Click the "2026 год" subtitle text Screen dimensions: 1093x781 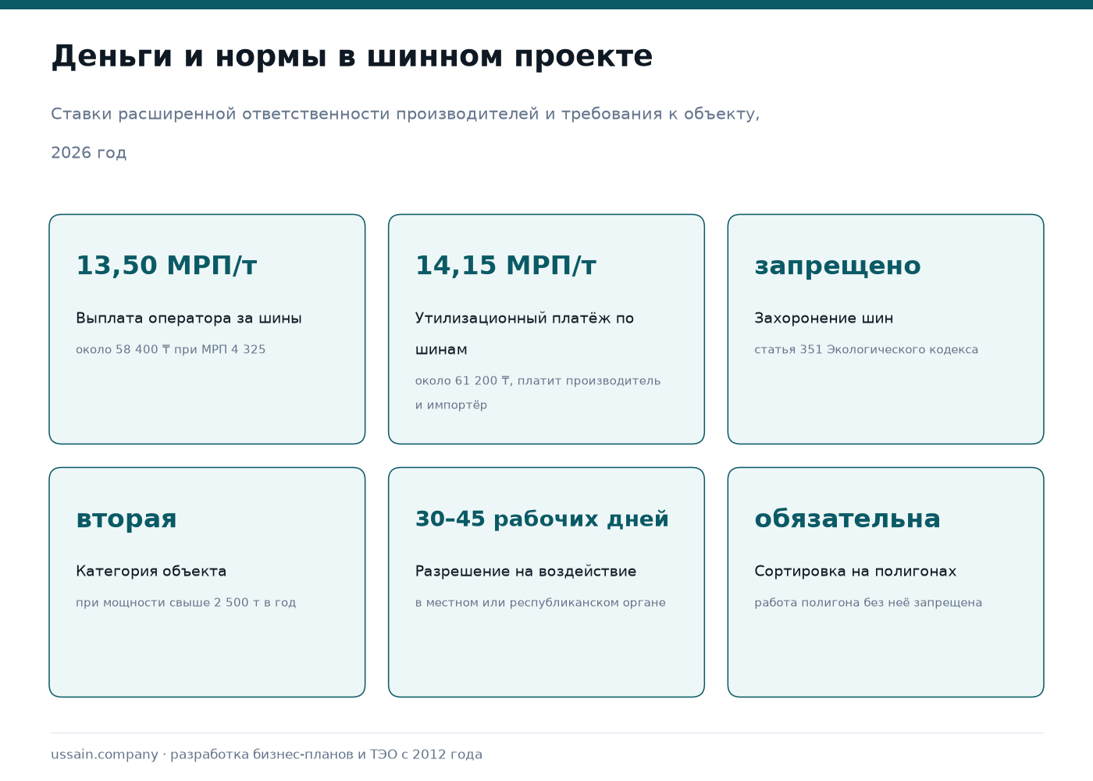coord(89,153)
